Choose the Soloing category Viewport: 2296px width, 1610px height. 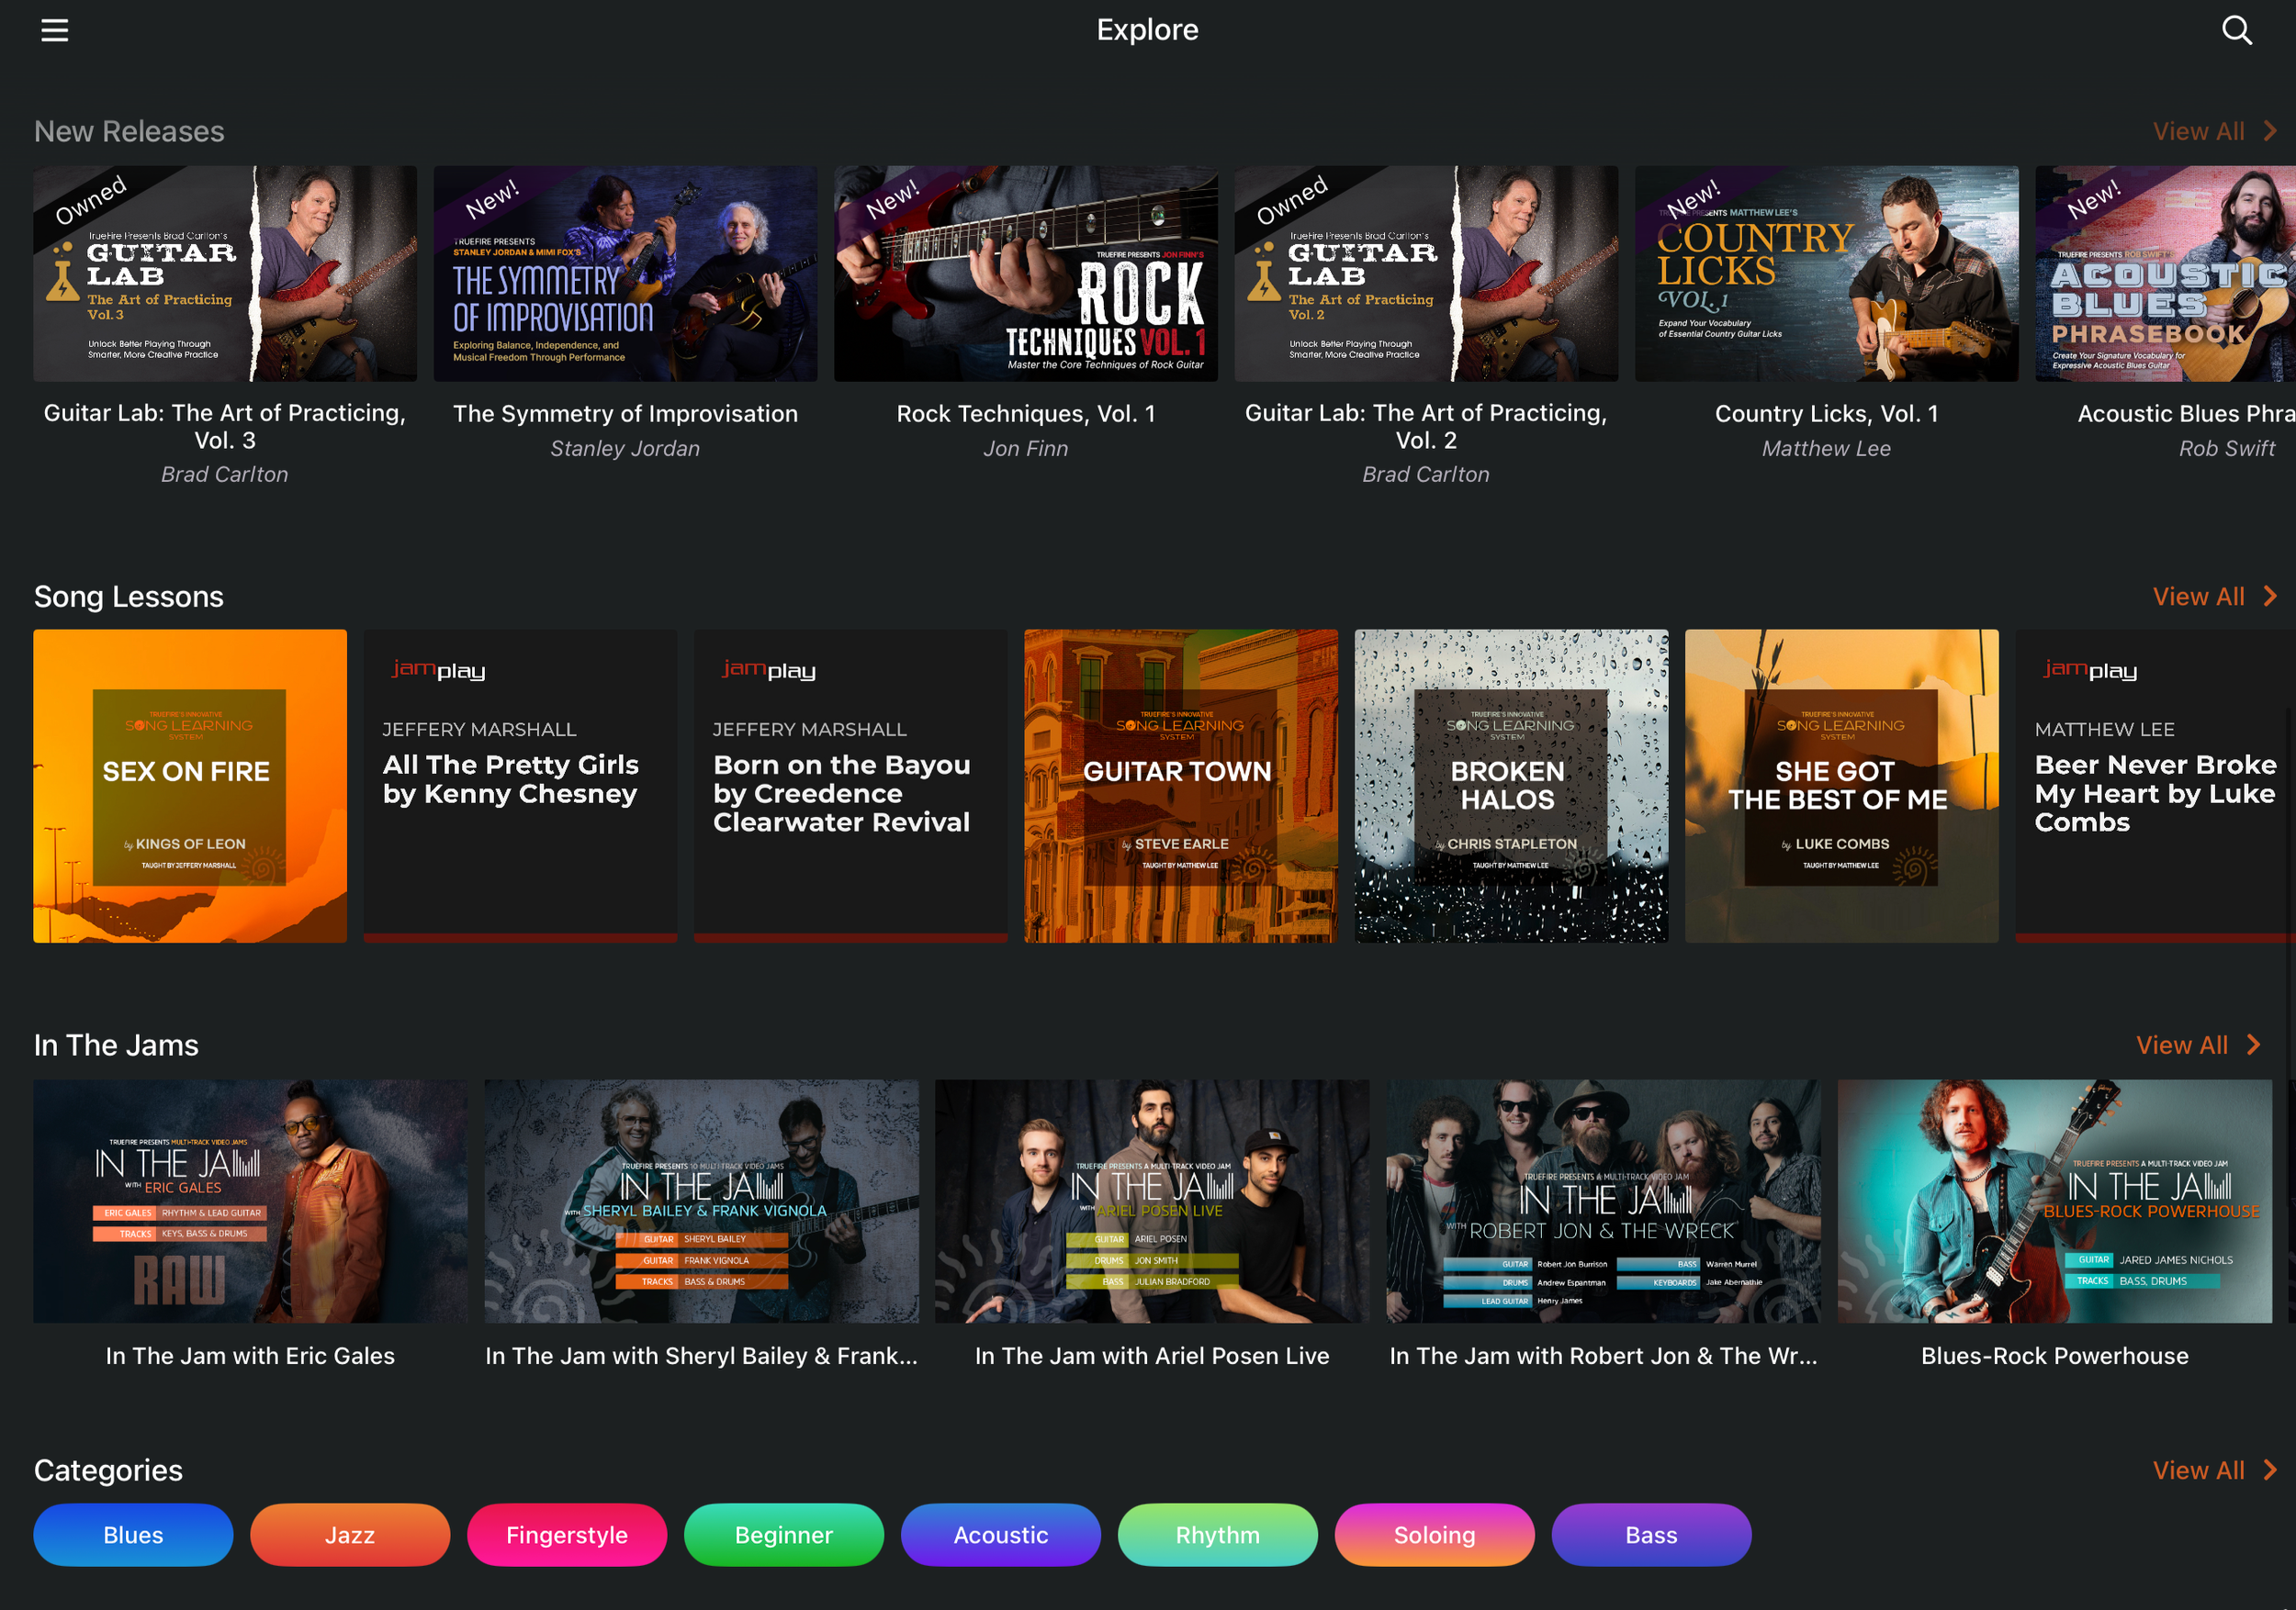(x=1435, y=1535)
